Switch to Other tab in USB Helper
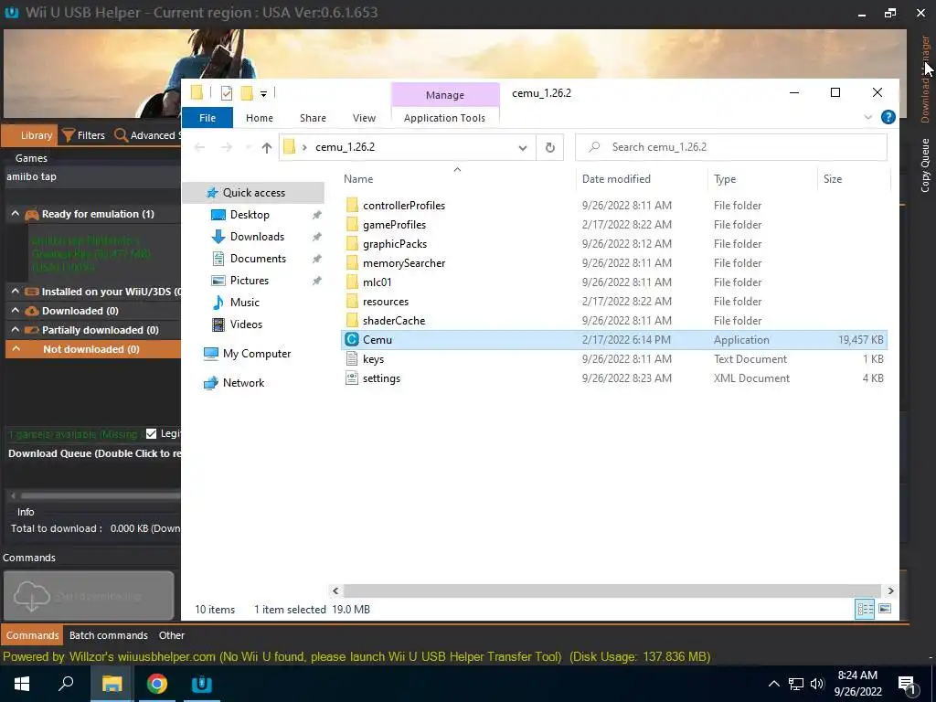The width and height of the screenshot is (936, 702). (171, 635)
